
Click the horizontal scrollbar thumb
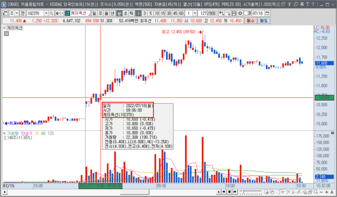point(135,192)
